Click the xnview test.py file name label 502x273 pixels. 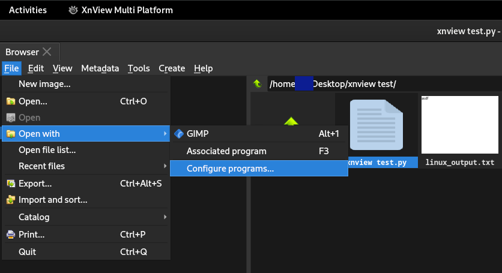(x=377, y=162)
